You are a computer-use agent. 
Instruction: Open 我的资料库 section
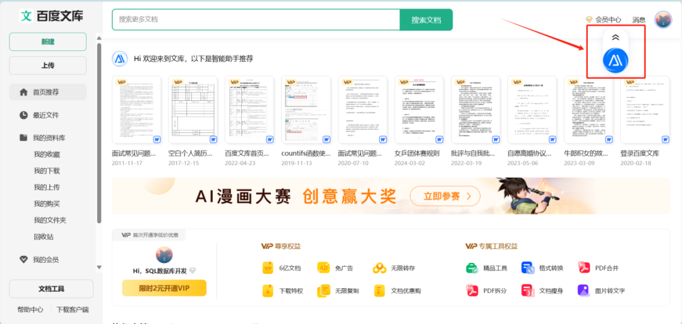[x=49, y=138]
